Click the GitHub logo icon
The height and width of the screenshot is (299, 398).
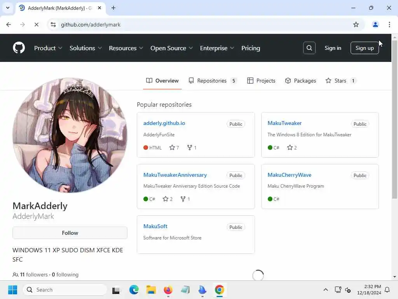point(19,48)
